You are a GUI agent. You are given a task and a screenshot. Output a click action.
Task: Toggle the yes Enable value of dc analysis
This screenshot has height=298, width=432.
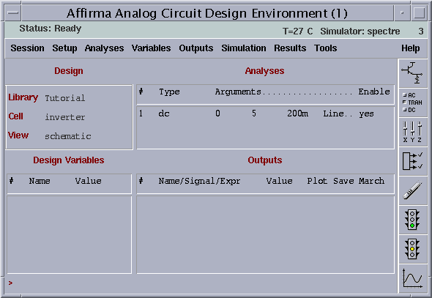tap(366, 113)
